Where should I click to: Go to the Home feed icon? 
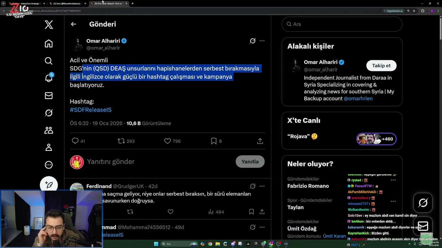click(49, 43)
